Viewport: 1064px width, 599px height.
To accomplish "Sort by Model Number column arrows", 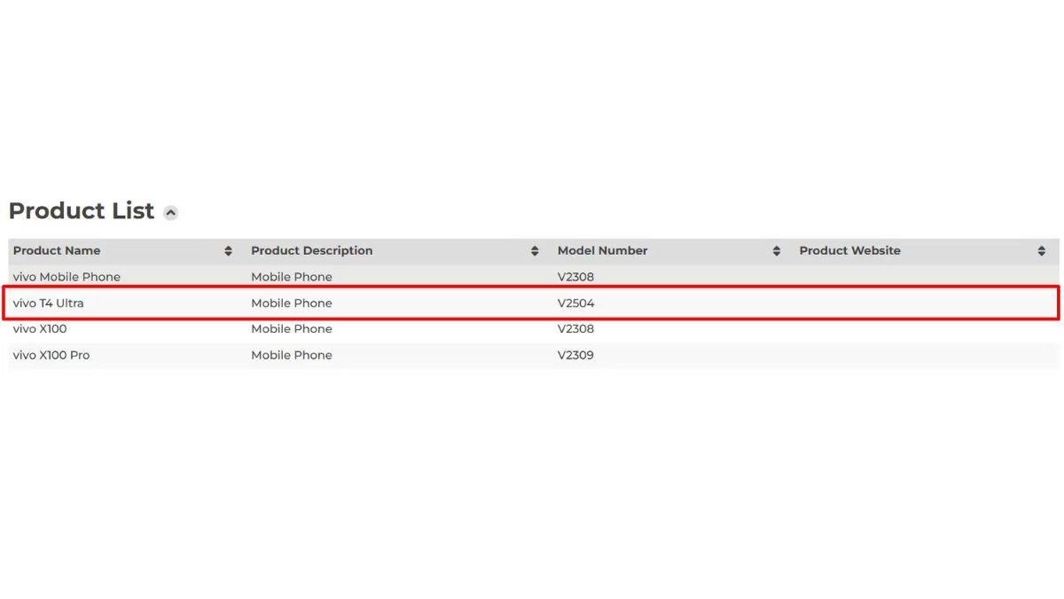I will (x=777, y=251).
